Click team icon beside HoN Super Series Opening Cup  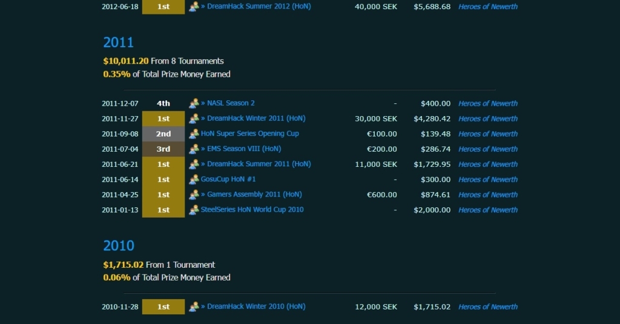194,134
